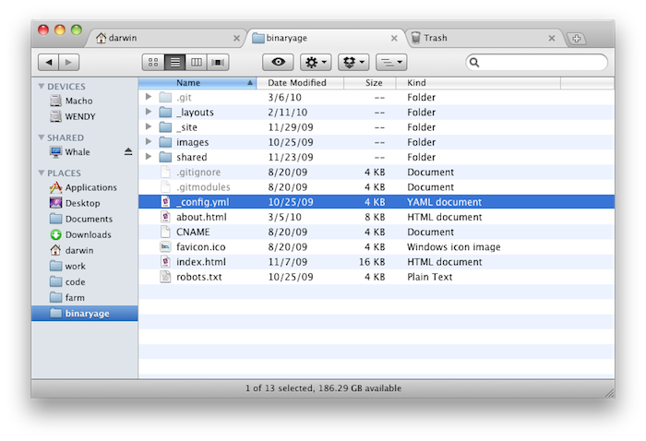The height and width of the screenshot is (441, 646).
Task: Close the darwin tab
Action: point(236,39)
